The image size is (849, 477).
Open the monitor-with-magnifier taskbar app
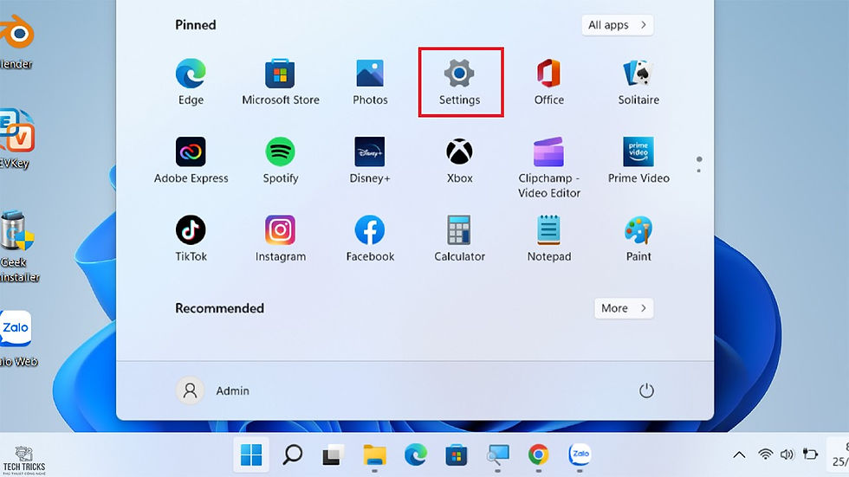click(x=497, y=454)
